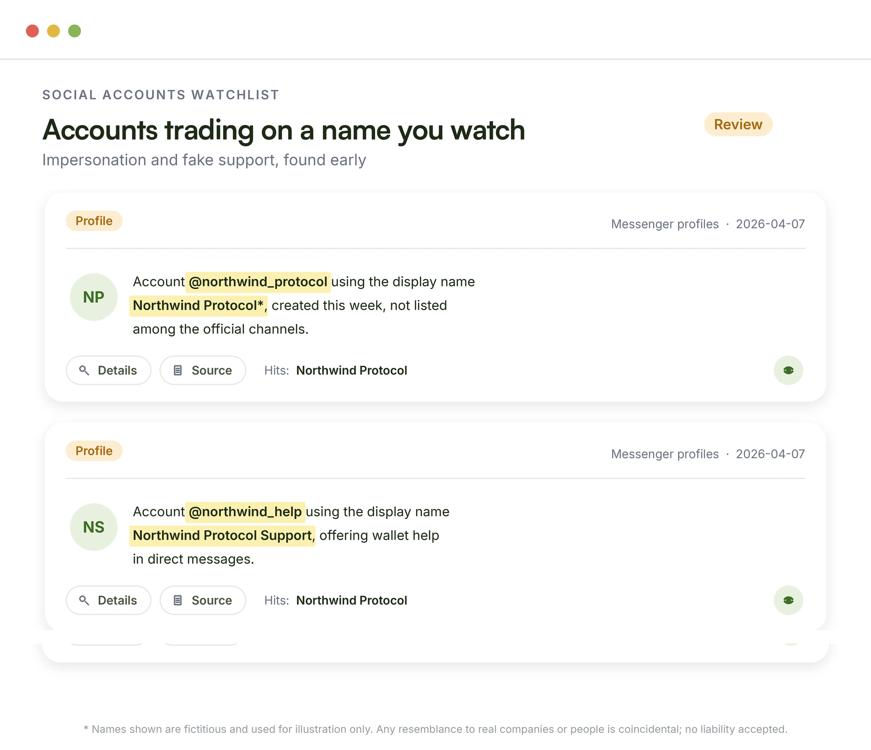871x750 pixels.
Task: Click the Profile tag on the @northwind_help card
Action: (x=94, y=451)
